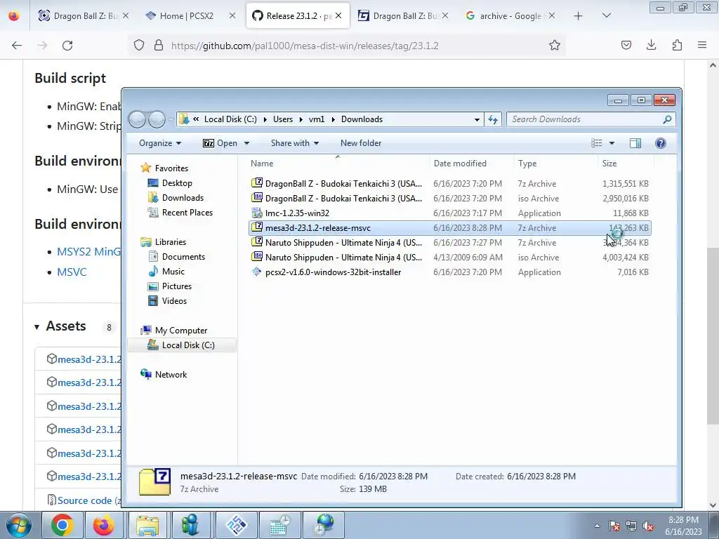Click New folder button
This screenshot has height=539, width=719.
[361, 143]
